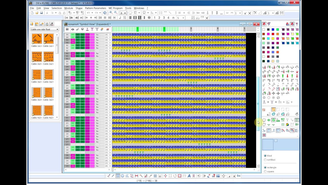
Task: Pick the Cable 2x2> module
Action: (48, 57)
